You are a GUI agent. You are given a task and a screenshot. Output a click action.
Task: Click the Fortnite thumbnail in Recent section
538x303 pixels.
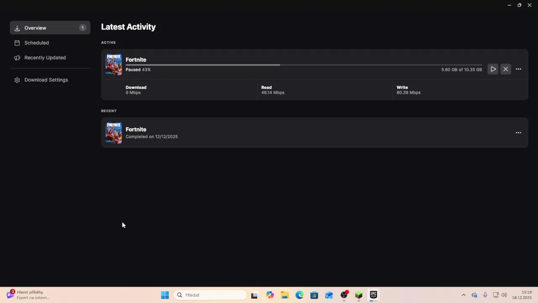tap(113, 133)
